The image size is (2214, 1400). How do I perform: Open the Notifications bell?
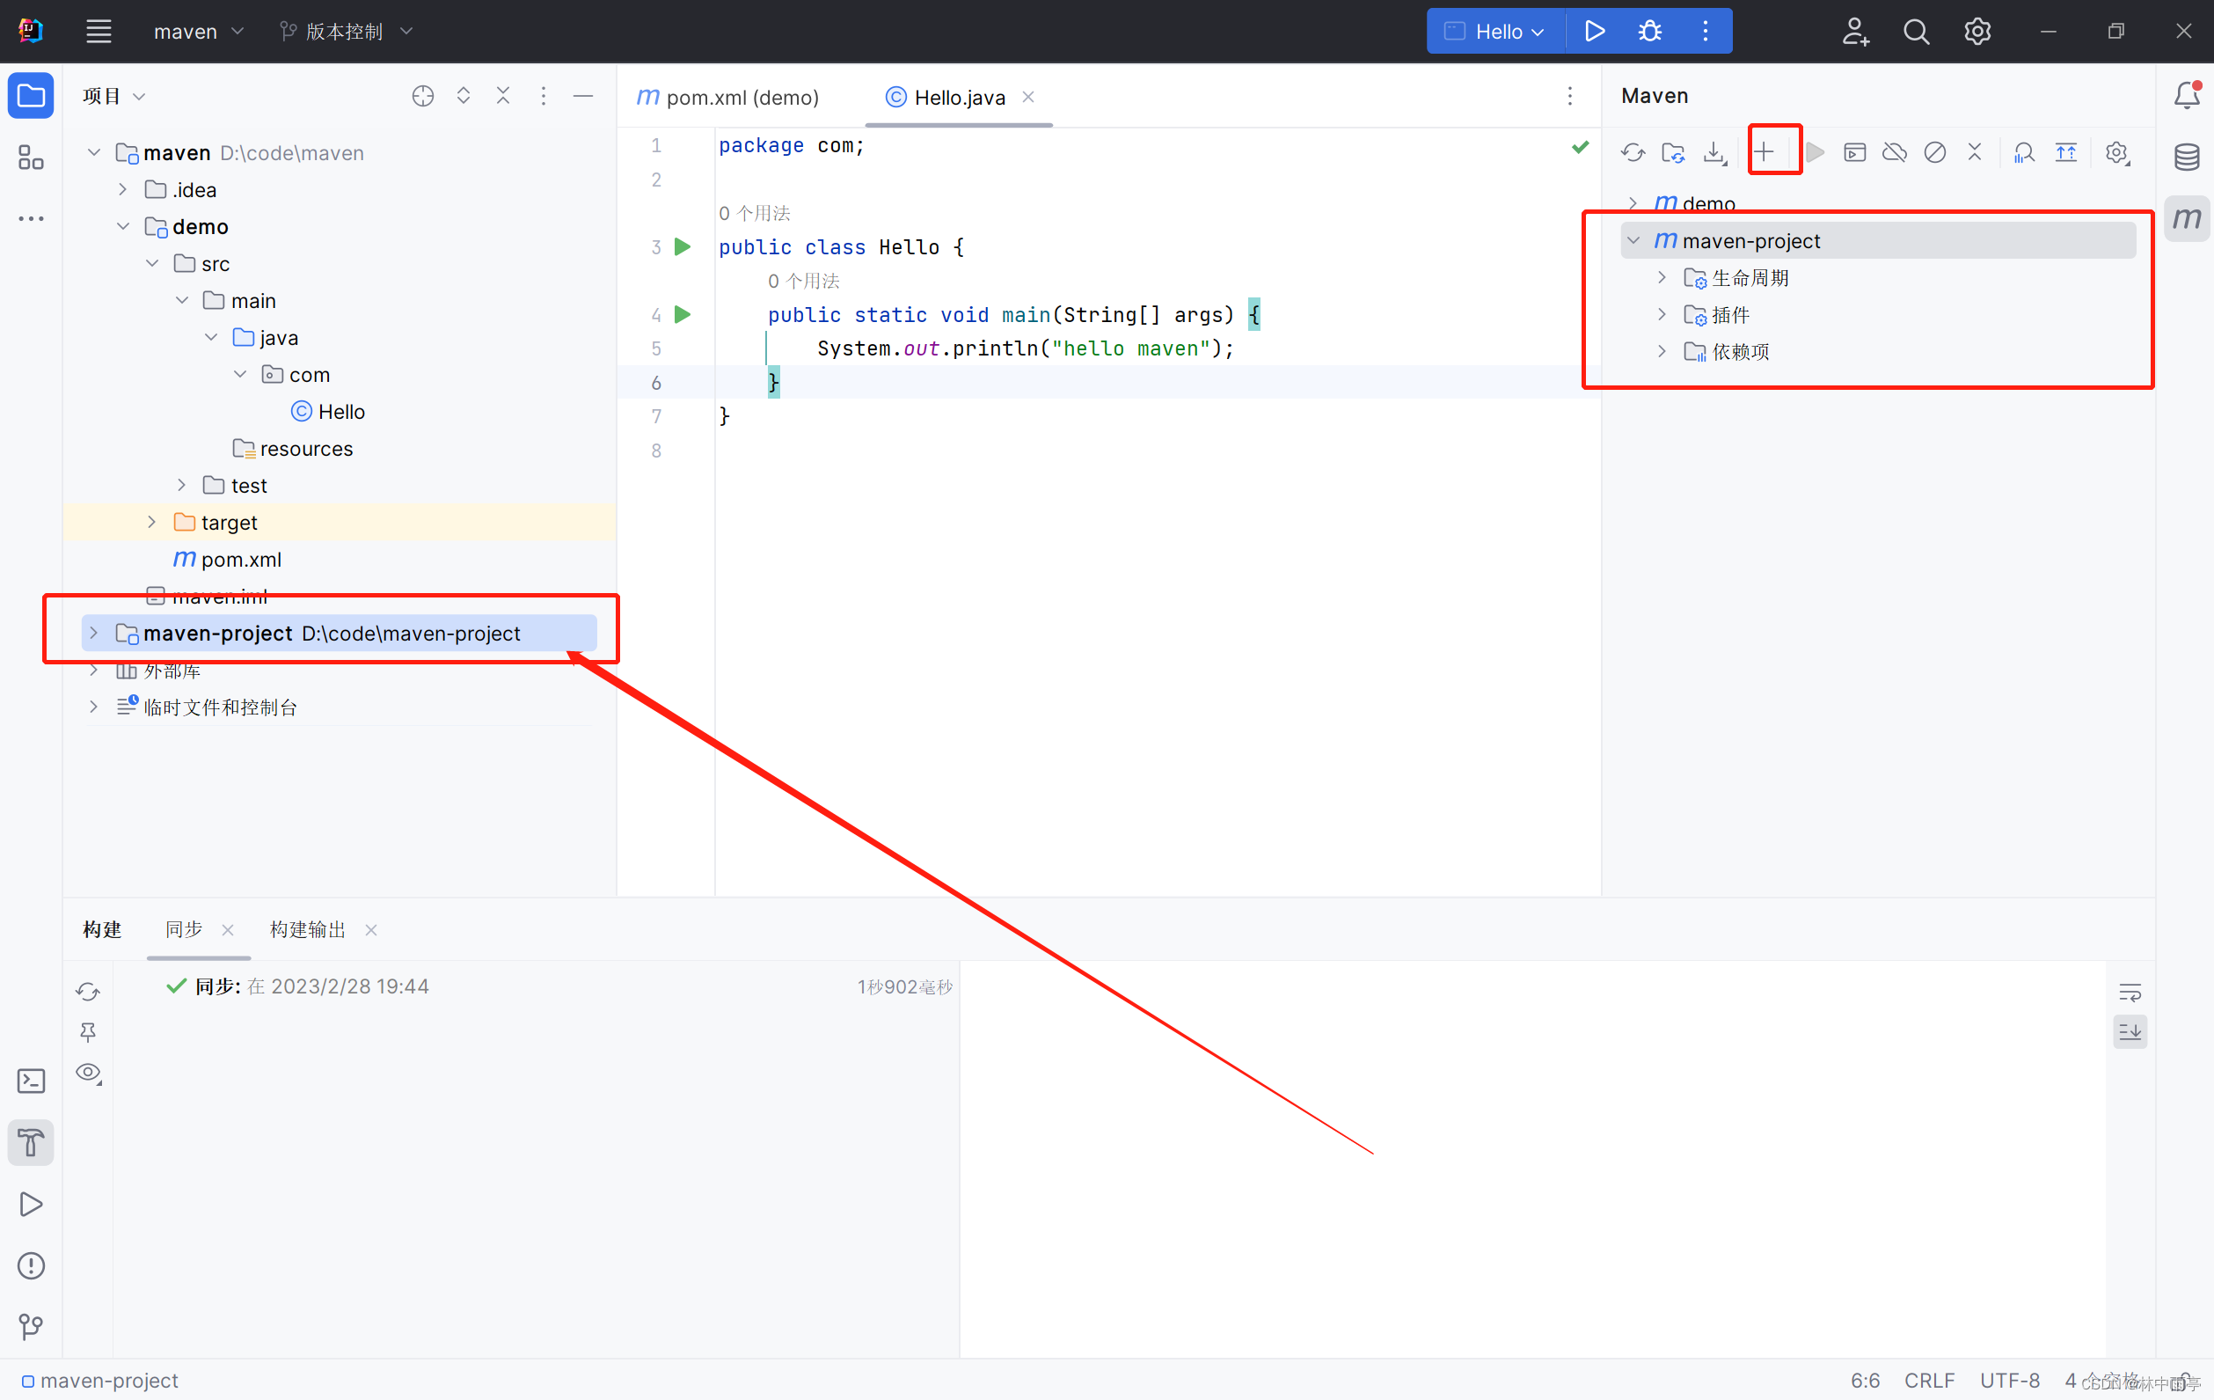click(2187, 96)
